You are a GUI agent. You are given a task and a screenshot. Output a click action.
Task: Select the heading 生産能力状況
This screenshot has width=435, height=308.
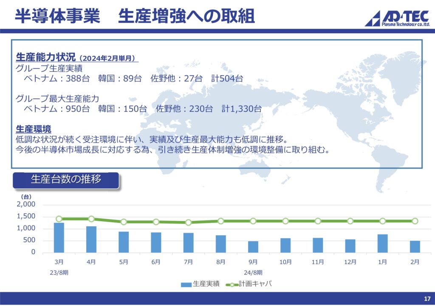coord(45,57)
